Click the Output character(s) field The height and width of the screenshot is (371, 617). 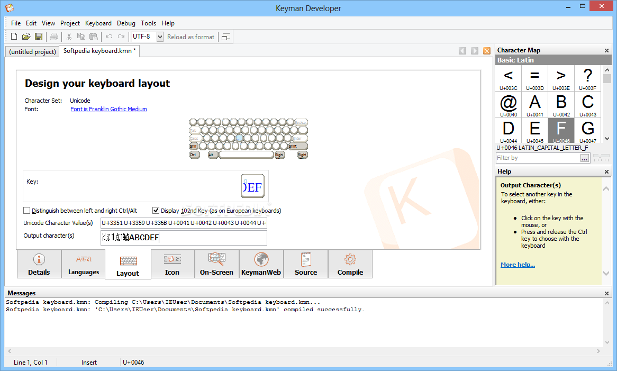(x=184, y=238)
